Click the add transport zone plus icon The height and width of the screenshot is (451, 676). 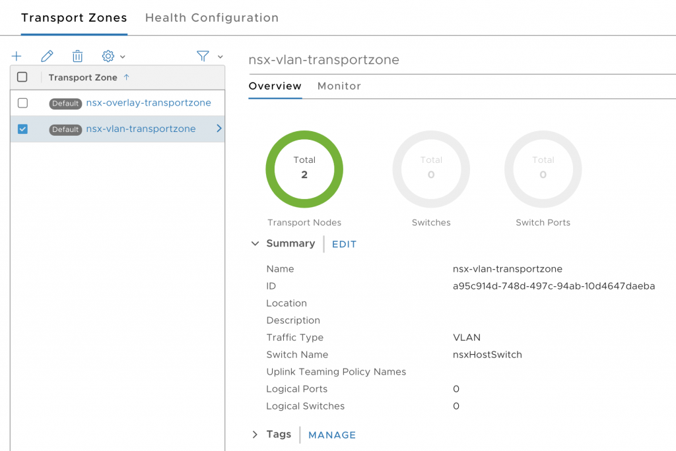pyautogui.click(x=17, y=56)
